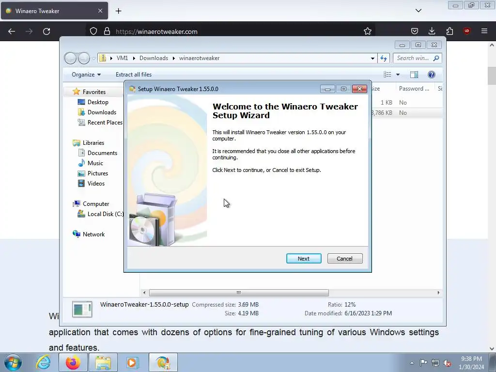Screen dimensions: 496x372
Task: Open the Explorer address bar history dropdown
Action: click(372, 58)
